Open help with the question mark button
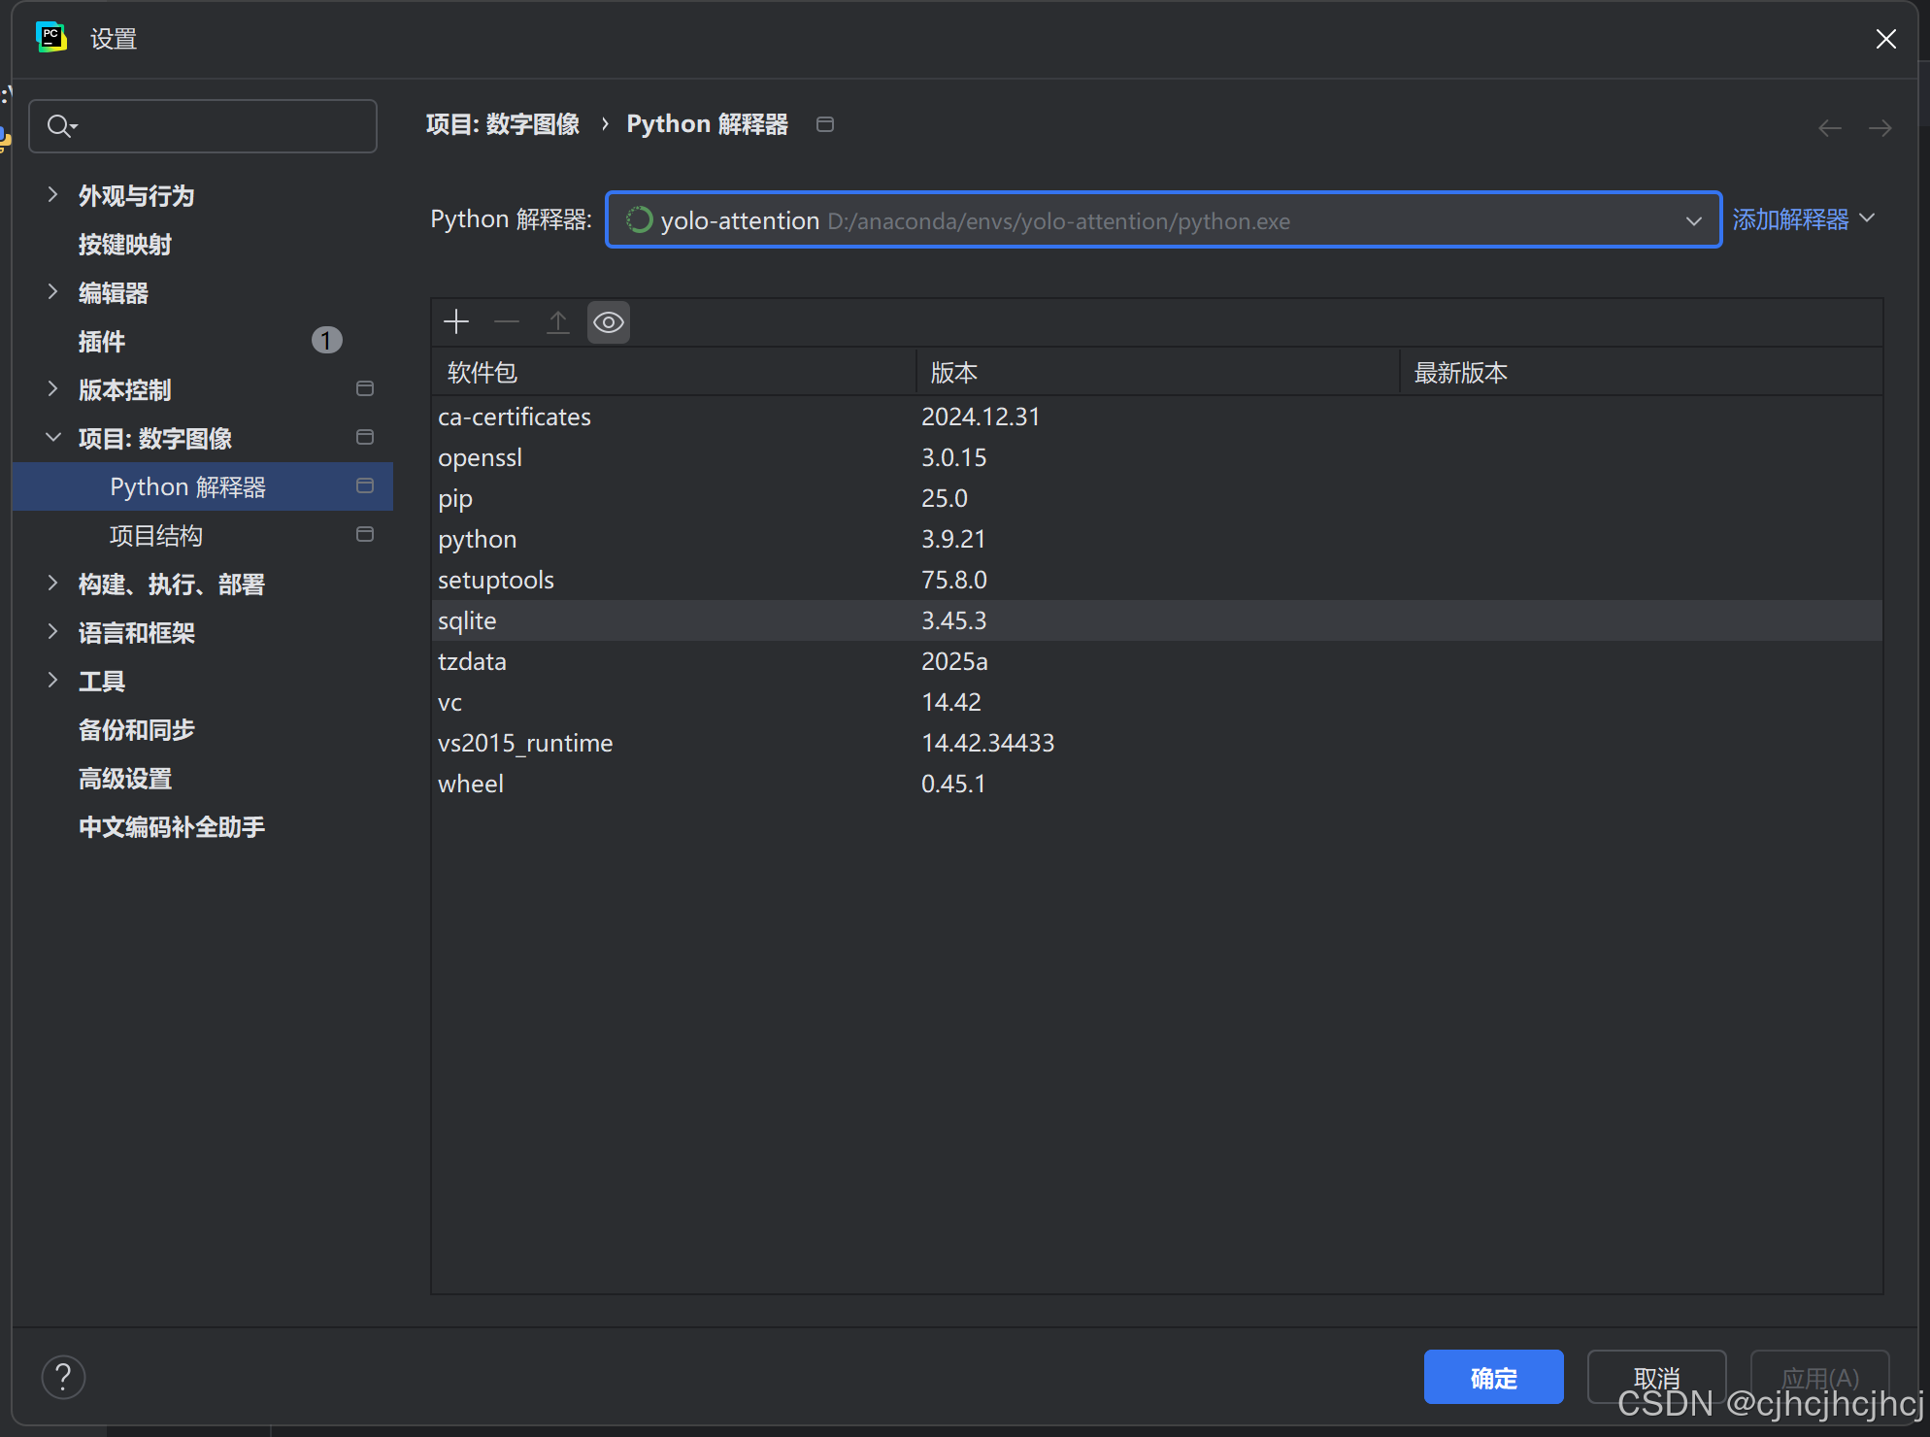 click(x=64, y=1377)
